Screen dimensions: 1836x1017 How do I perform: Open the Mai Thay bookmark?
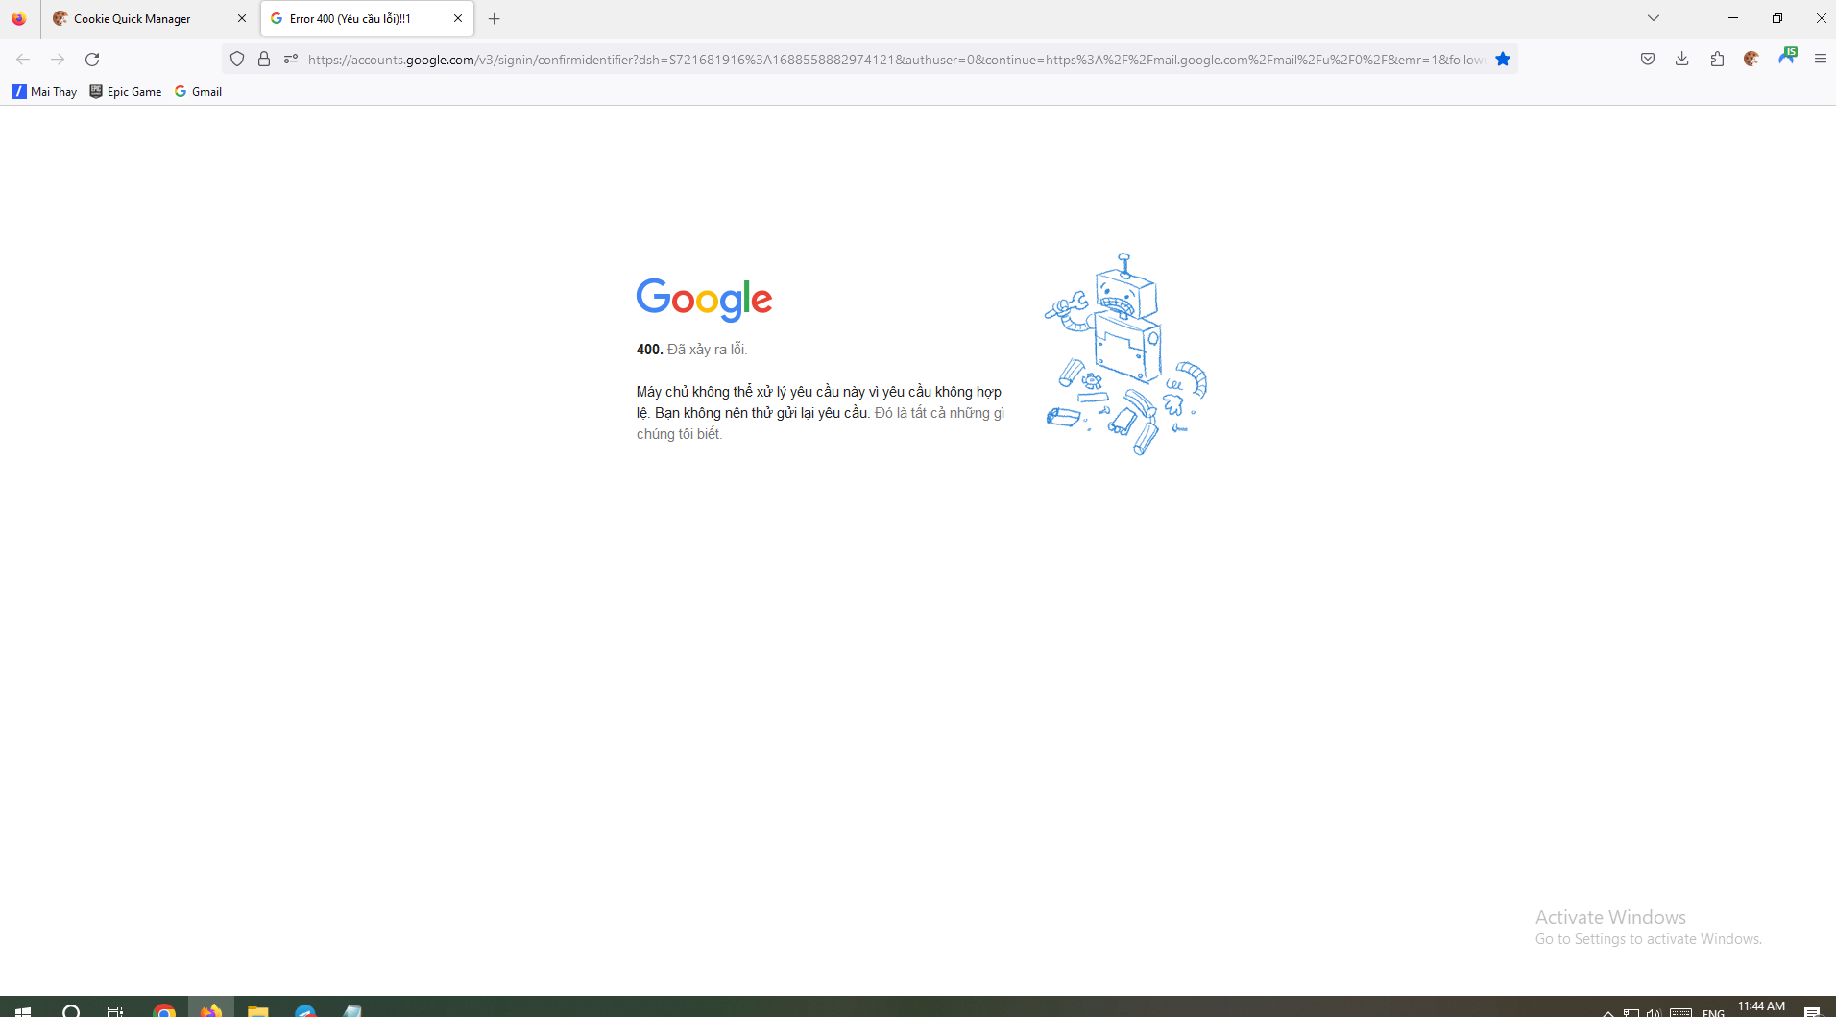[44, 92]
